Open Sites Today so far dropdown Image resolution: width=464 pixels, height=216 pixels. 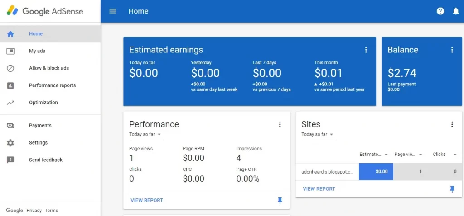(319, 134)
